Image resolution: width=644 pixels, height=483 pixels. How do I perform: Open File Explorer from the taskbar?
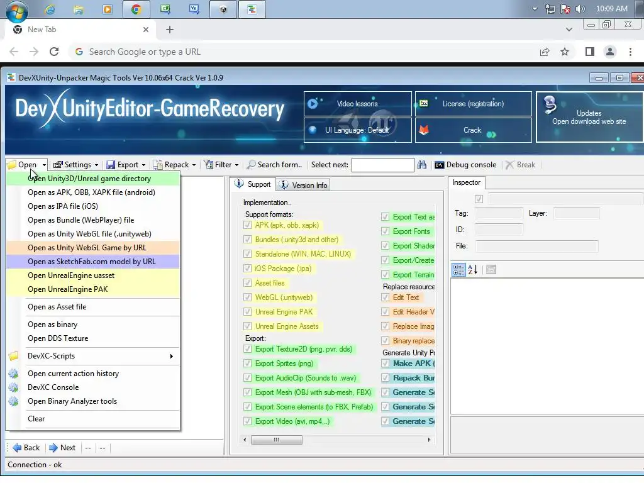coord(78,9)
